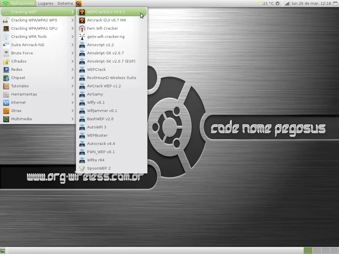Launch BashWEP v2.0
339x254 pixels.
pos(112,119)
